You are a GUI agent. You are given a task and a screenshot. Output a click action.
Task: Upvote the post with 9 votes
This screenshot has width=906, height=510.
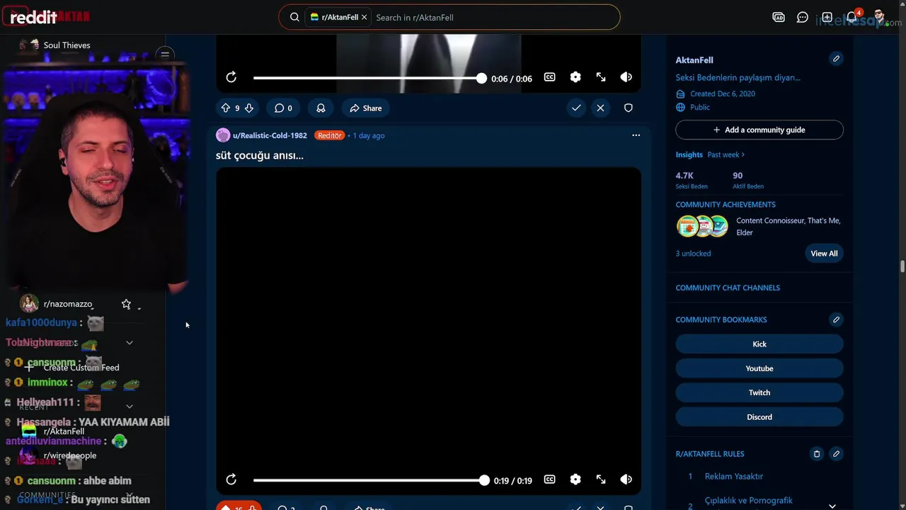pos(226,108)
